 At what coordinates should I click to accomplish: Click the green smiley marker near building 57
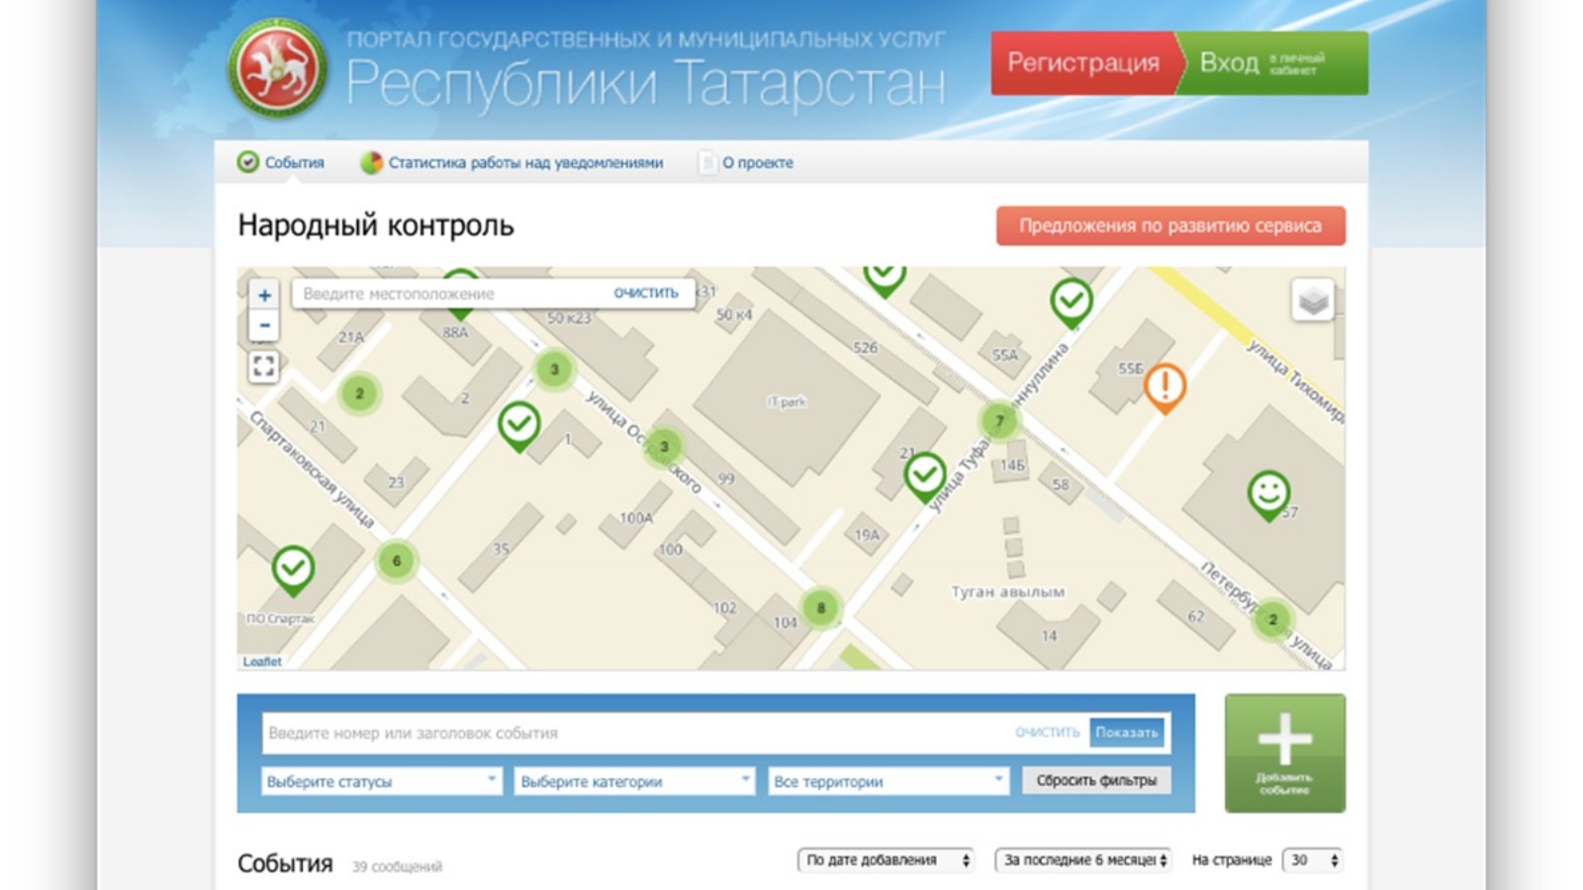point(1271,489)
